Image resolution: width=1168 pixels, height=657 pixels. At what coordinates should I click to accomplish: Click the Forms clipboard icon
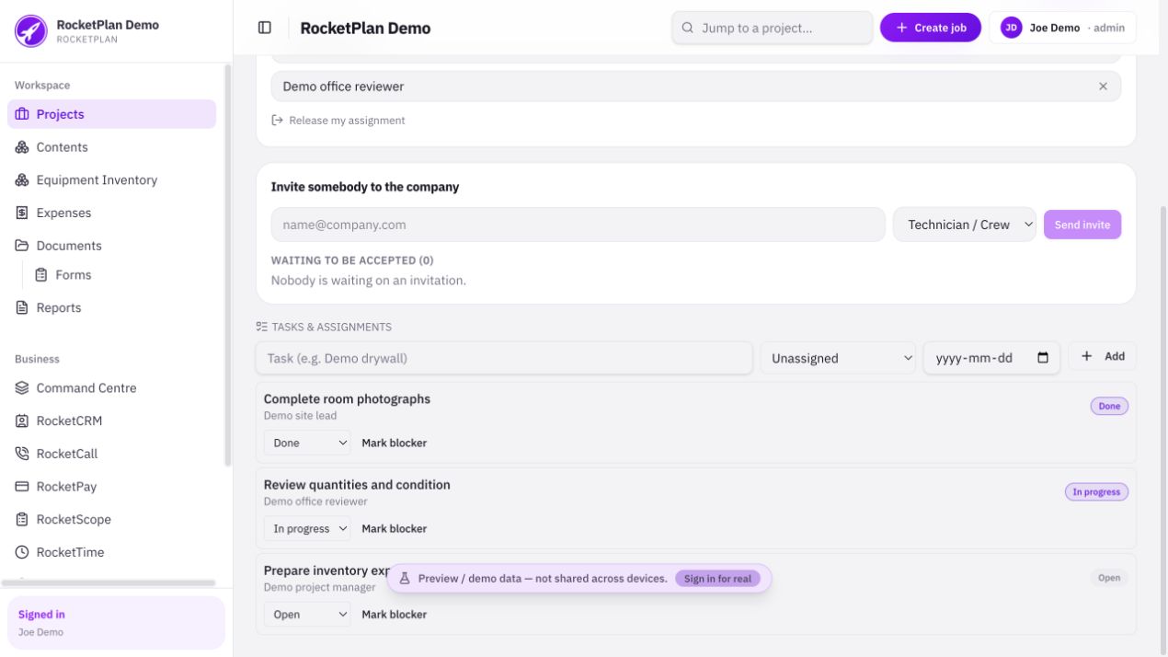[x=41, y=275]
